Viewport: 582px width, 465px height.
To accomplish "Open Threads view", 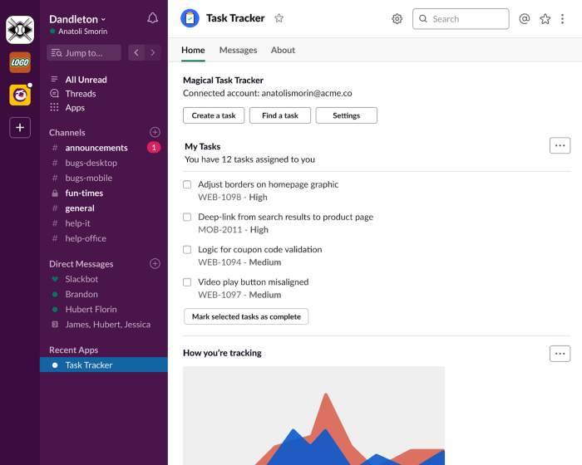I will (81, 94).
